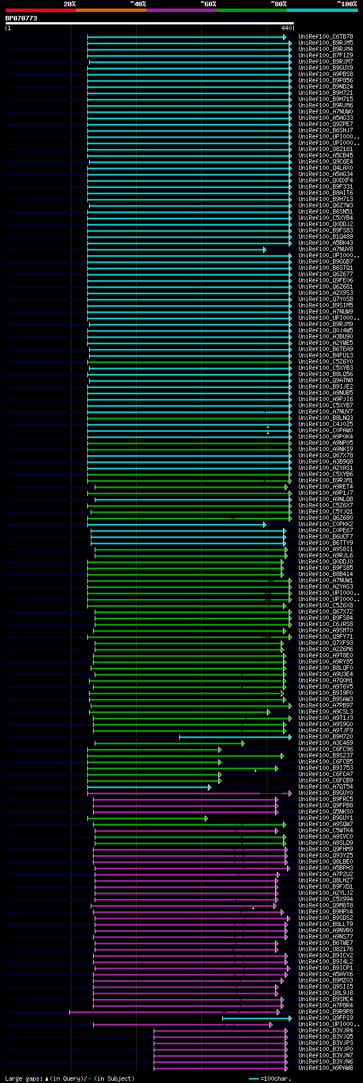Screen dimensions: 363x1083
Task: Open the UniRef100_B9SDS2 hit label
Action: 326,918
